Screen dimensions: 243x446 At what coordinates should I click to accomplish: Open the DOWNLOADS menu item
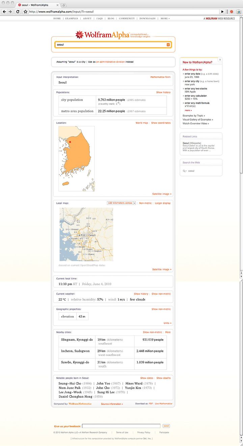click(147, 19)
